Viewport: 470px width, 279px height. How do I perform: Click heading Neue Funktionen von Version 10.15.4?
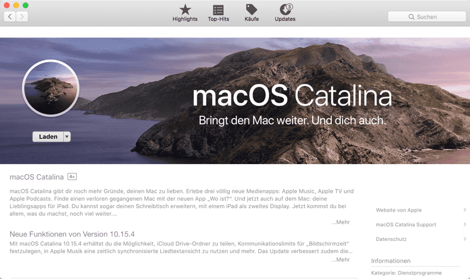click(x=72, y=234)
